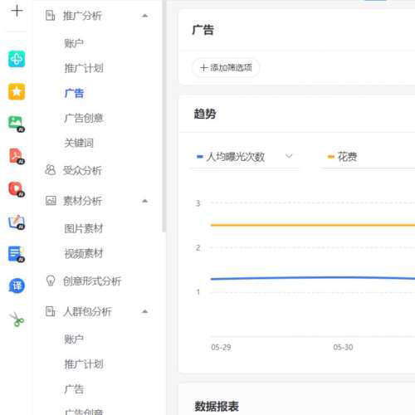Select the highlighted 广告 menu item
Screen dimensions: 415x415
pyautogui.click(x=74, y=93)
